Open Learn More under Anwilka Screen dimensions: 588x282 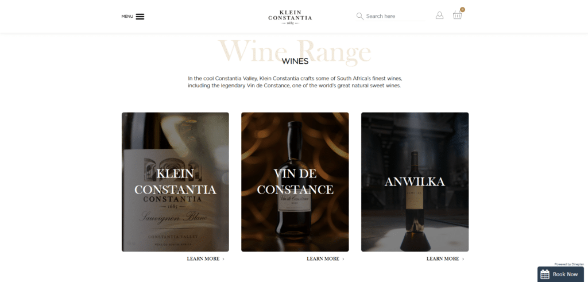pyautogui.click(x=443, y=259)
